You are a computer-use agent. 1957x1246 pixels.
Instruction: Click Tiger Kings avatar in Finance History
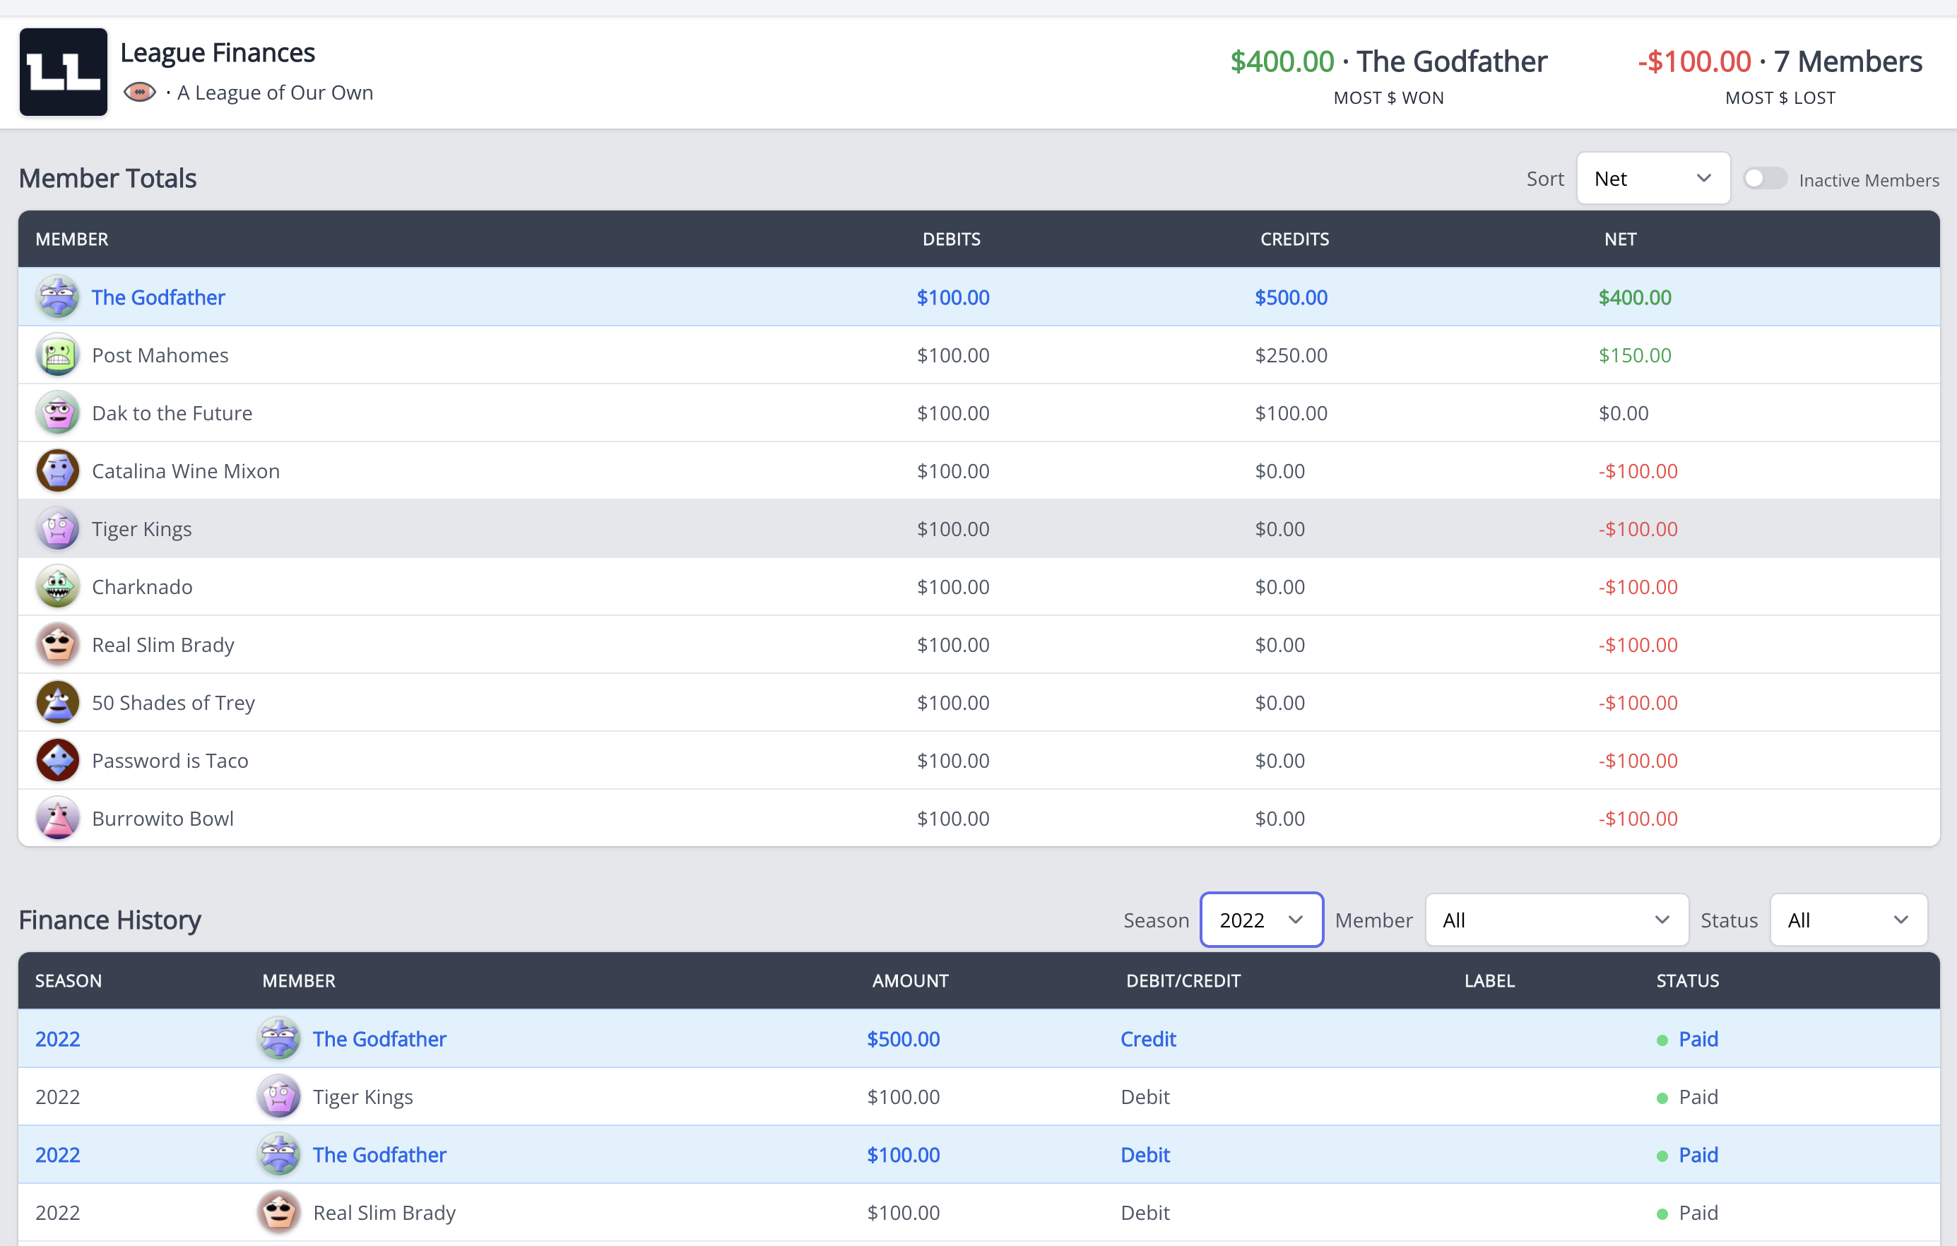tap(279, 1096)
